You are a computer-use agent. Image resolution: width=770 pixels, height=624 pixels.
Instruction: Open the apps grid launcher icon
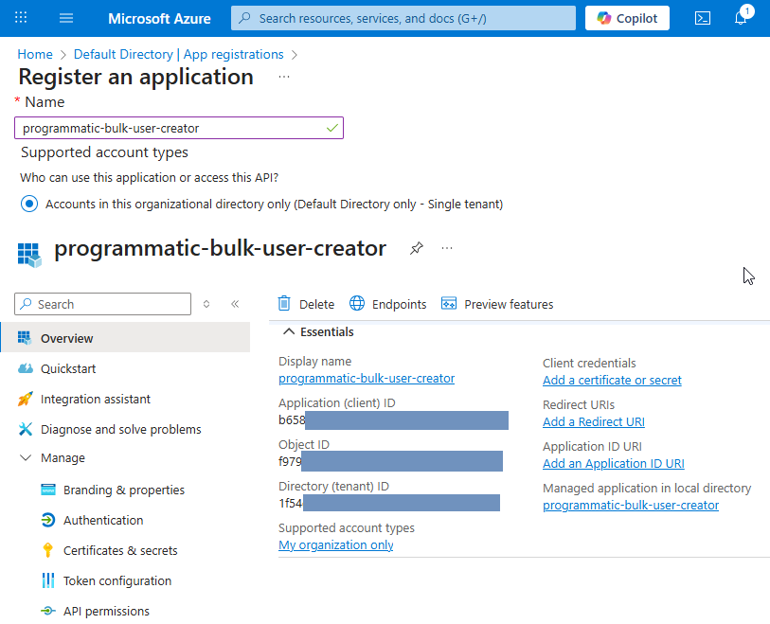(x=21, y=18)
